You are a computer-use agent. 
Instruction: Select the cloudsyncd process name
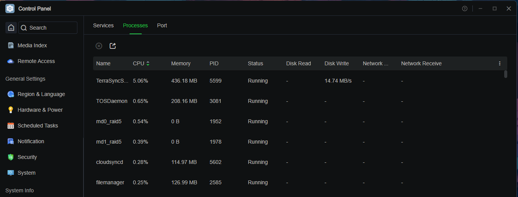pyautogui.click(x=110, y=162)
